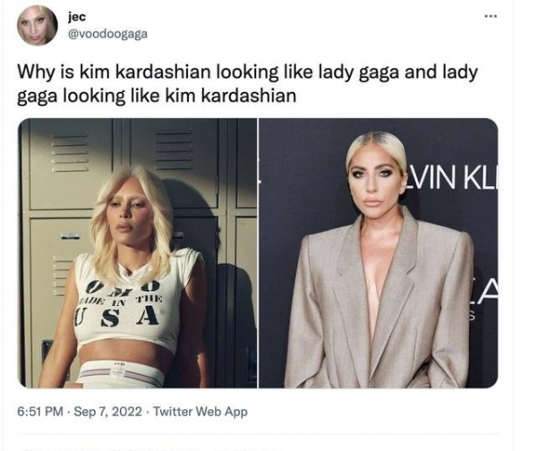The width and height of the screenshot is (537, 451).
Task: Open the left photo with the lockers
Action: [137, 253]
